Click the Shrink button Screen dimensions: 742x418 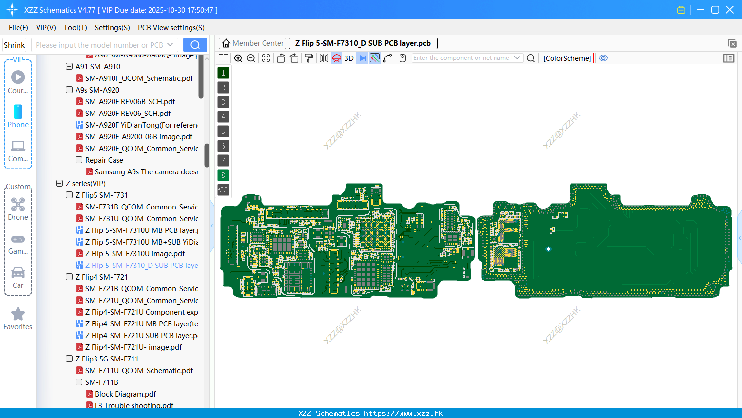(x=14, y=45)
